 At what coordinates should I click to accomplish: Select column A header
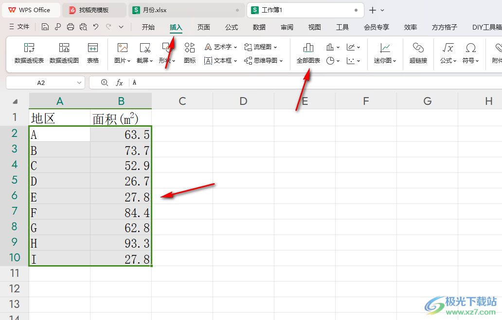[59, 101]
